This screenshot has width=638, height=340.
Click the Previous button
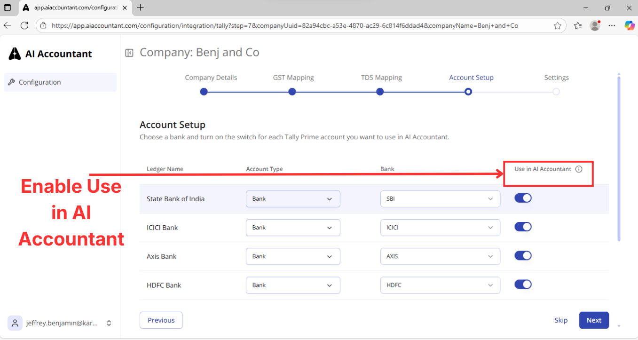[161, 320]
